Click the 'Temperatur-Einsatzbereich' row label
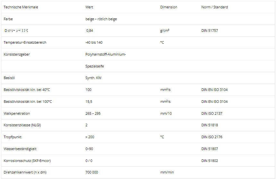This screenshot has height=179, width=277. click(x=25, y=43)
